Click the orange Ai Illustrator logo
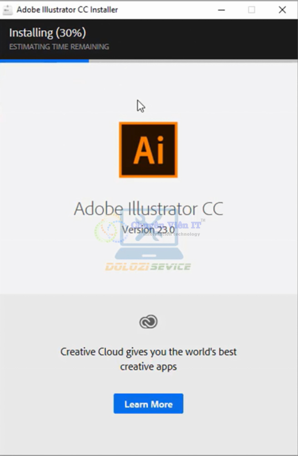Image resolution: width=298 pixels, height=456 pixels. click(148, 150)
